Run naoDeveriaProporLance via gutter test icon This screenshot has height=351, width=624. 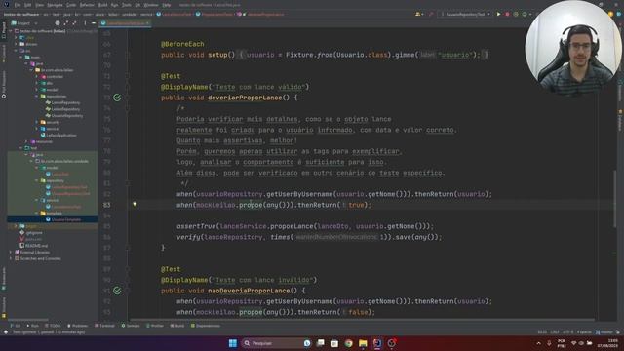(x=117, y=291)
